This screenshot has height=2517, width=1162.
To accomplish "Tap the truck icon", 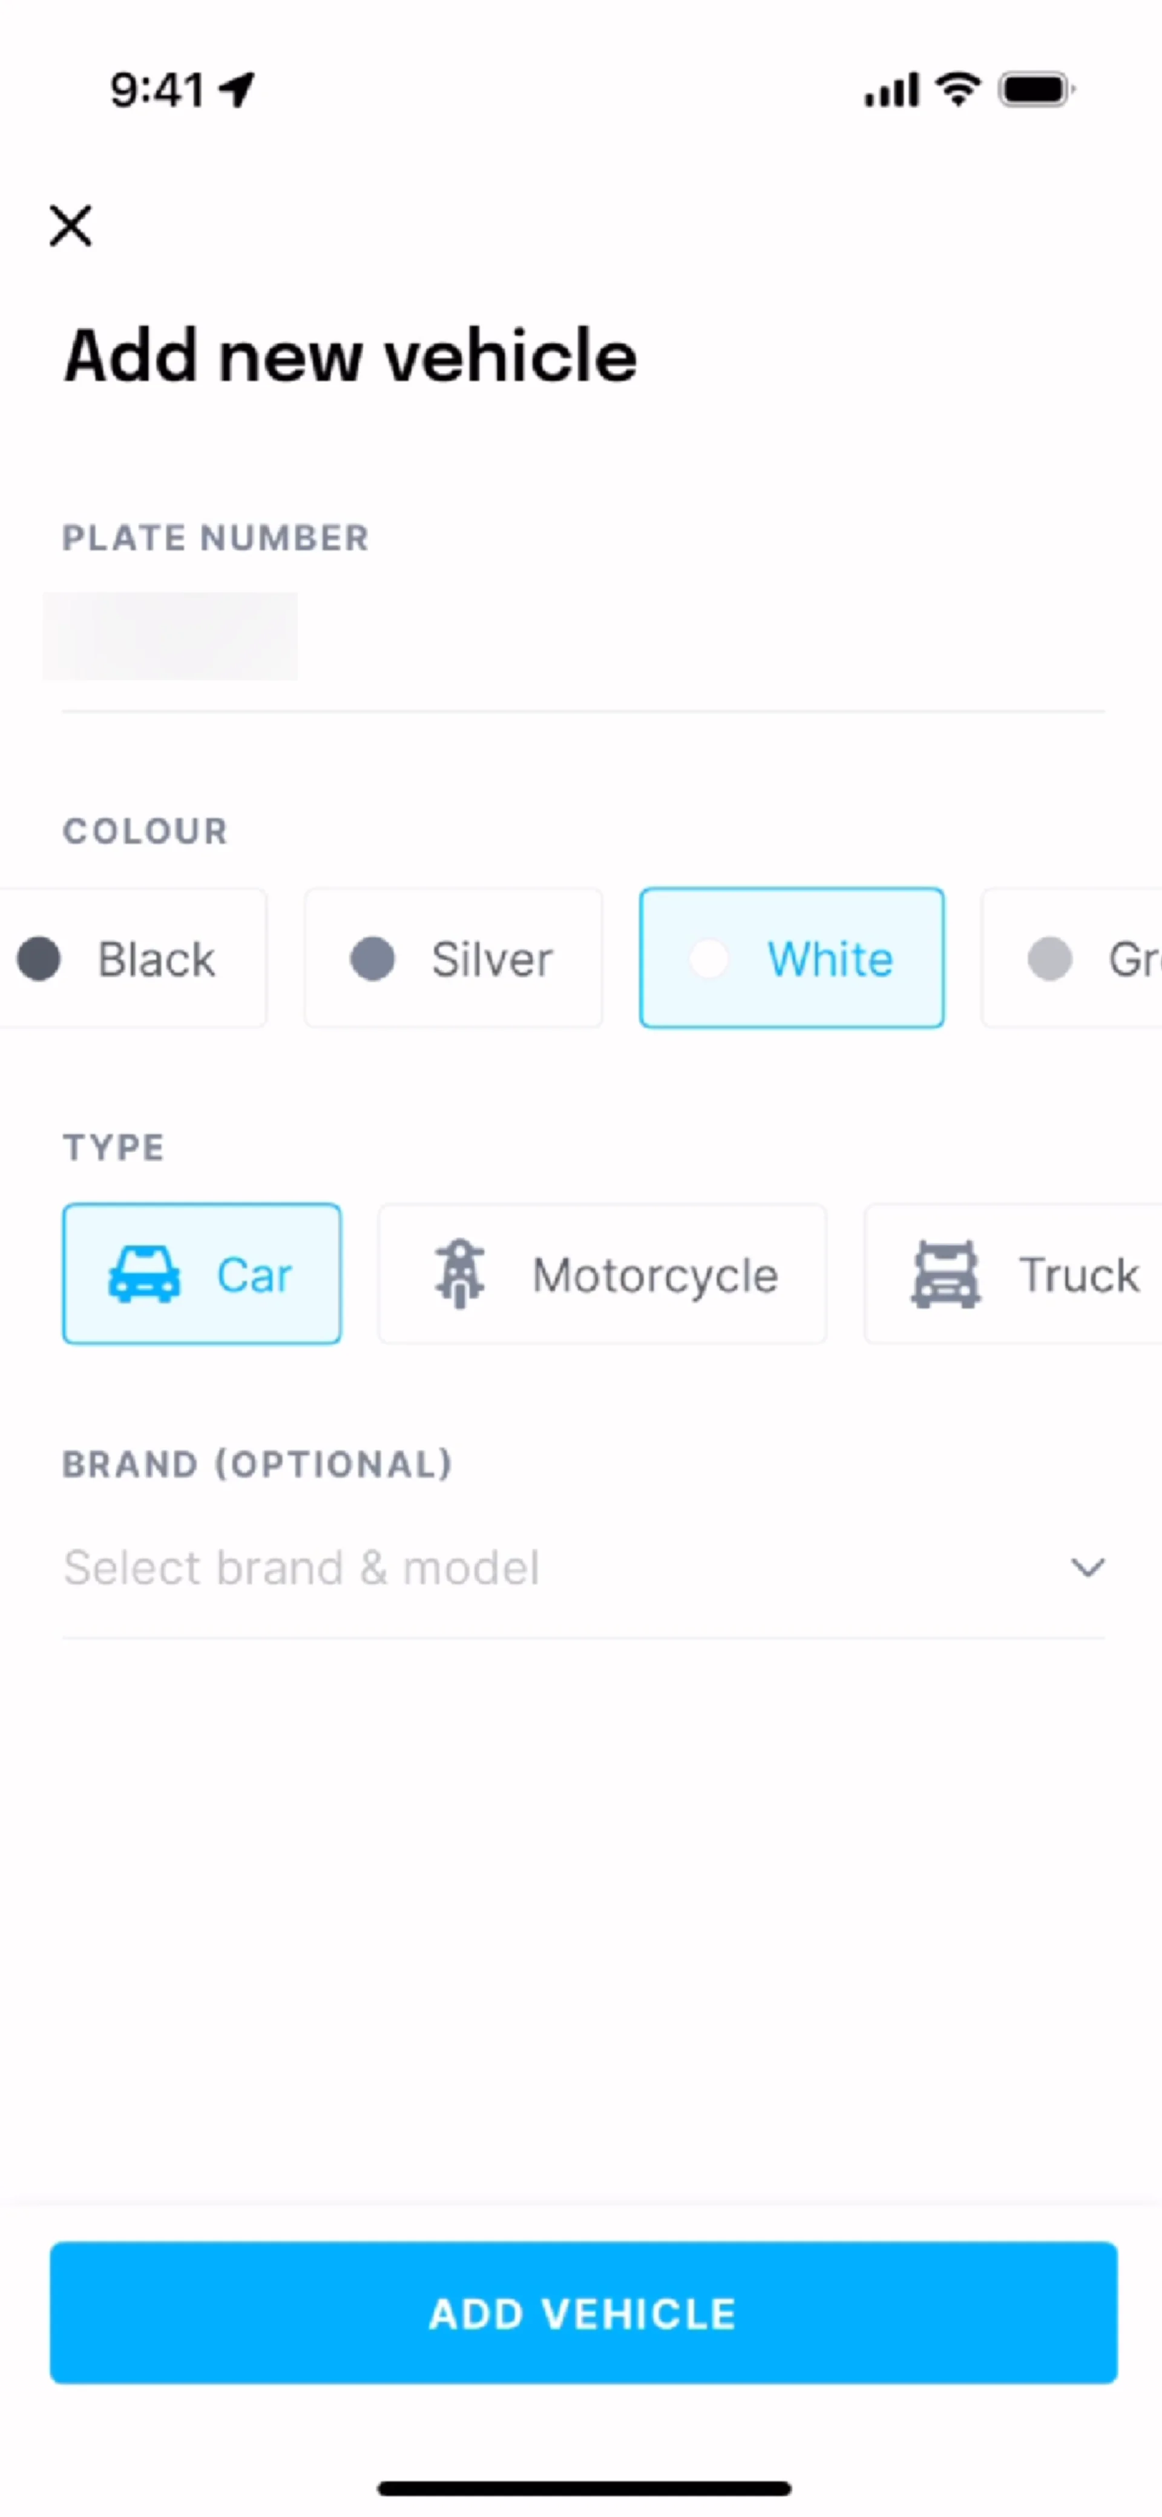I will [945, 1274].
